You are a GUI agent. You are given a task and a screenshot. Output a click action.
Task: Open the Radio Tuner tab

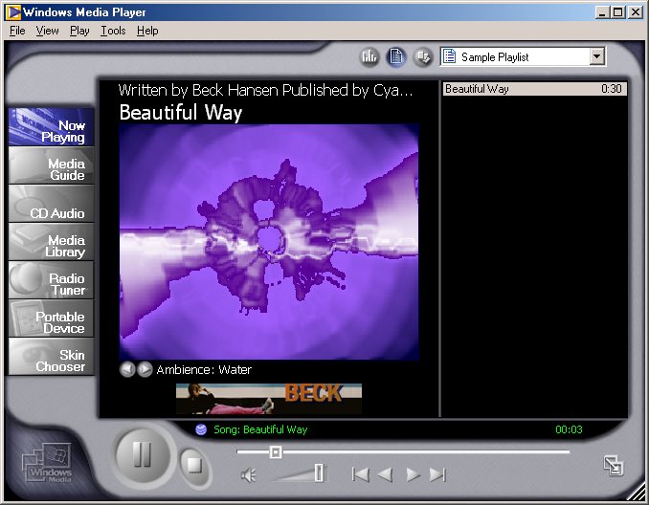click(51, 280)
